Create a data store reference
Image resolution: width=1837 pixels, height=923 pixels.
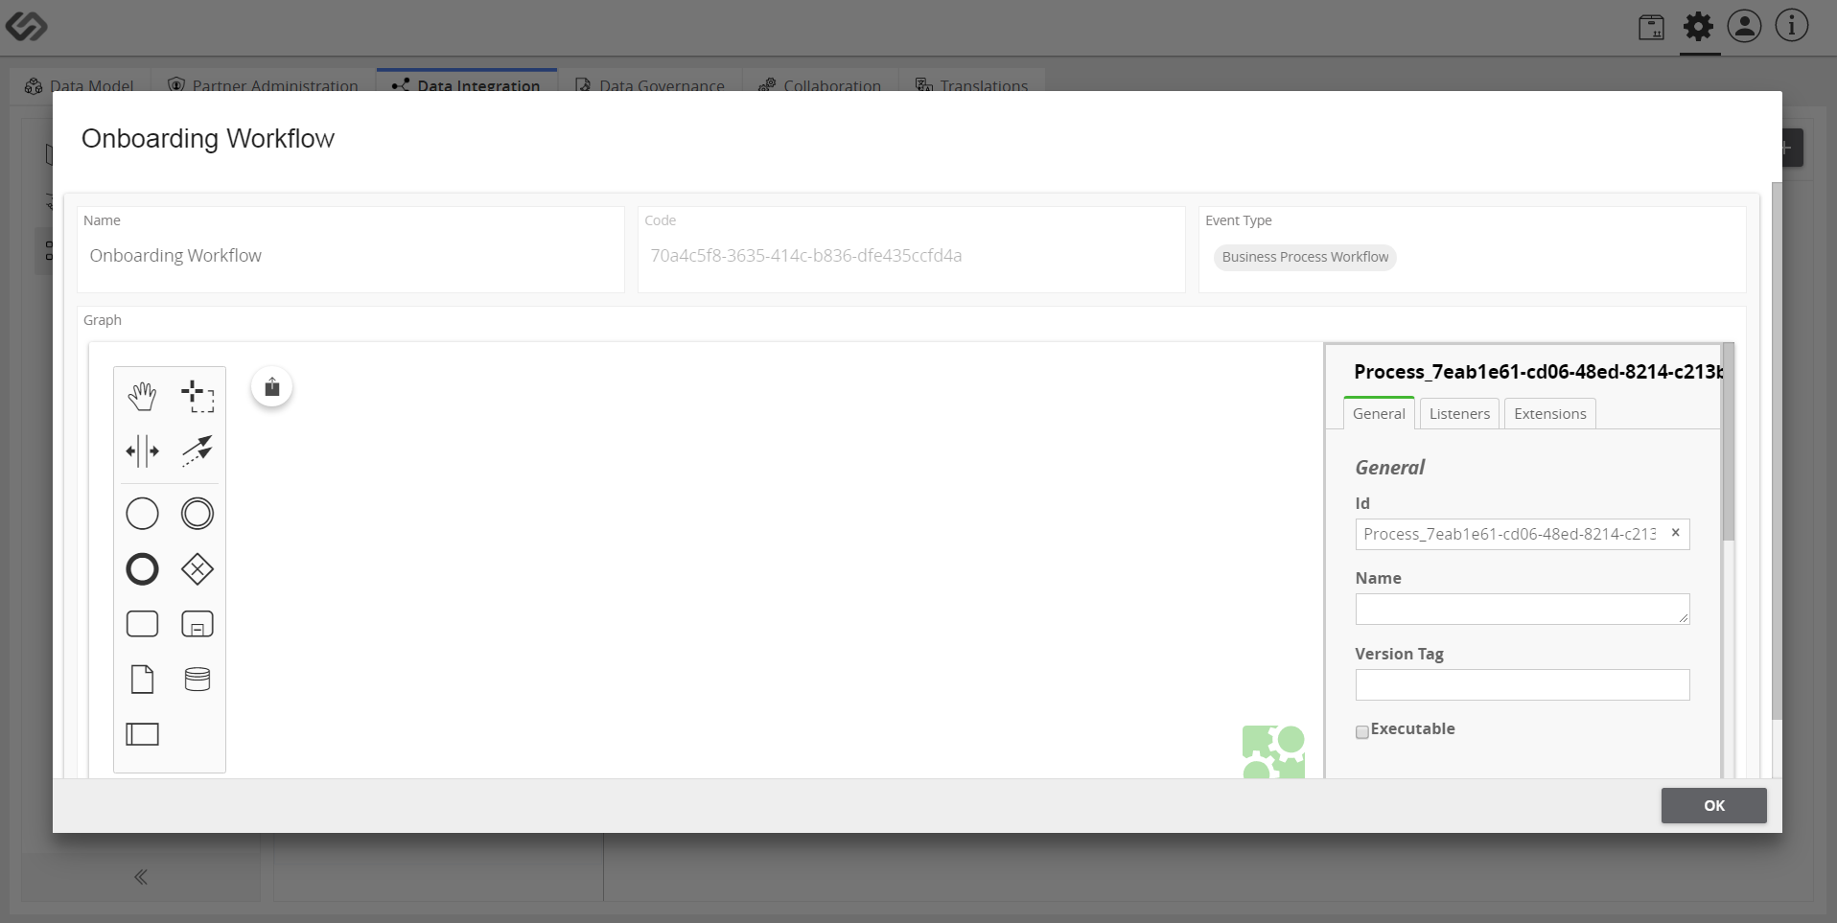point(198,680)
